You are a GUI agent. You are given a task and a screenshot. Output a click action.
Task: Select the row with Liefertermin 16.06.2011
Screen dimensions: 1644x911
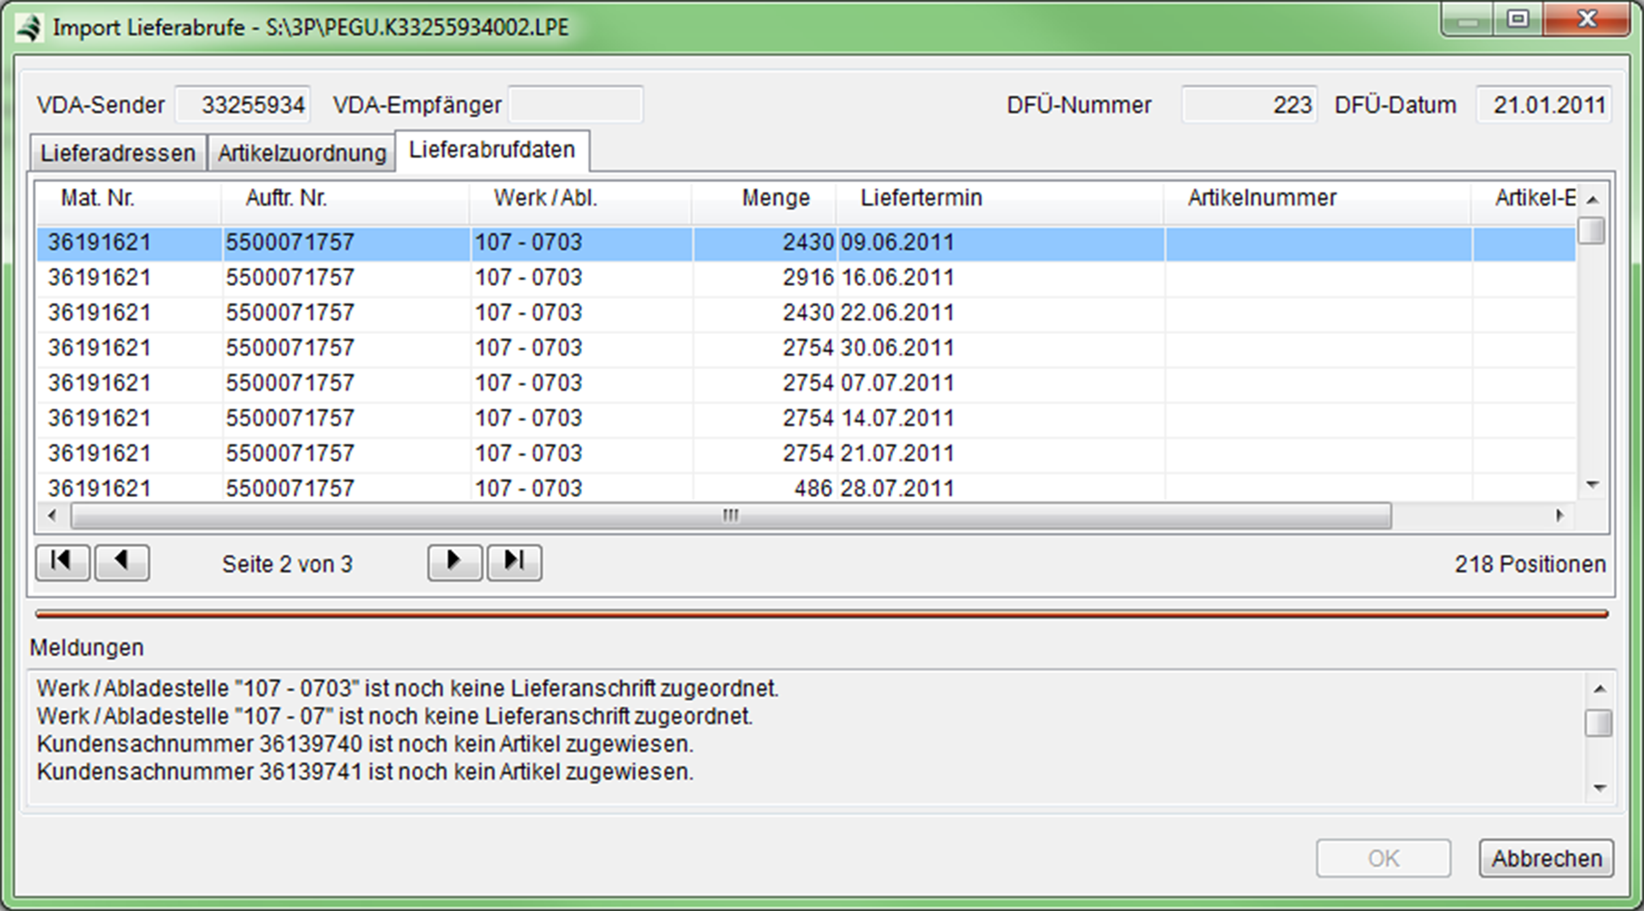coord(897,278)
